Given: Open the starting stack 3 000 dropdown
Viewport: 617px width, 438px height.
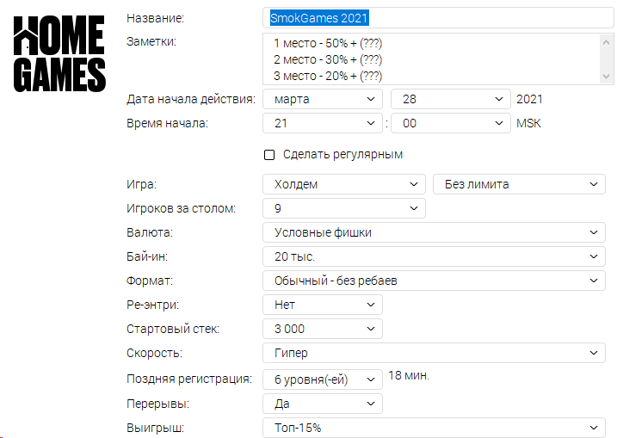Looking at the screenshot, I should pyautogui.click(x=323, y=329).
